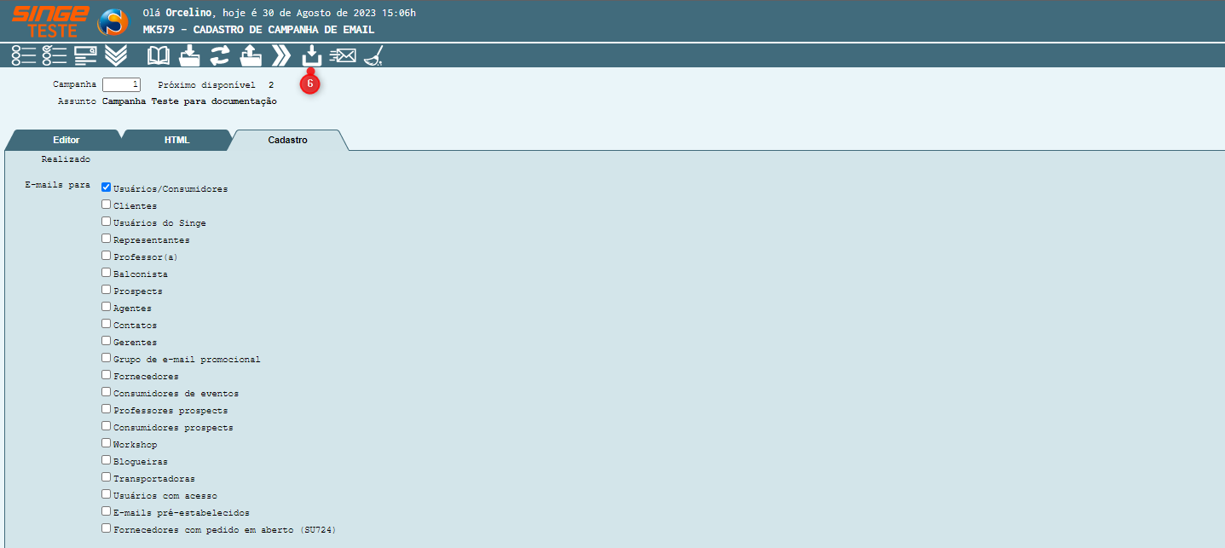Switch to the Editor tab
This screenshot has width=1225, height=548.
[x=66, y=140]
